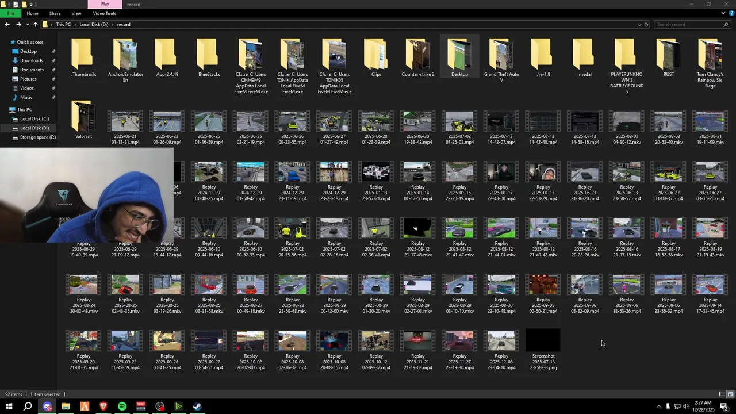
Task: Expand subfolders after This PC in the path
Action: click(75, 25)
